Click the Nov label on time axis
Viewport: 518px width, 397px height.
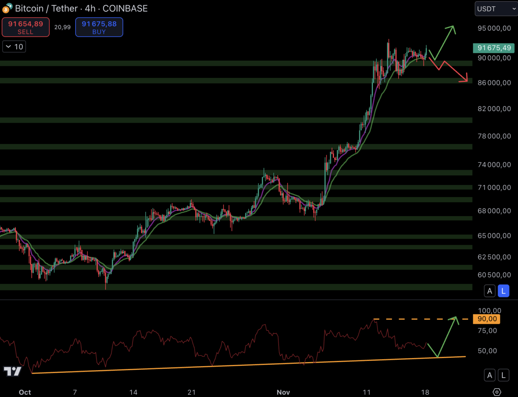283,392
